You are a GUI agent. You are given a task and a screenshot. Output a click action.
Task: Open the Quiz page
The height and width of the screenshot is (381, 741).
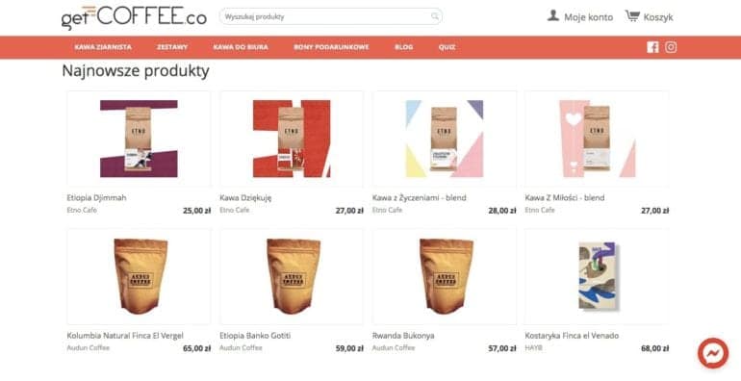447,47
